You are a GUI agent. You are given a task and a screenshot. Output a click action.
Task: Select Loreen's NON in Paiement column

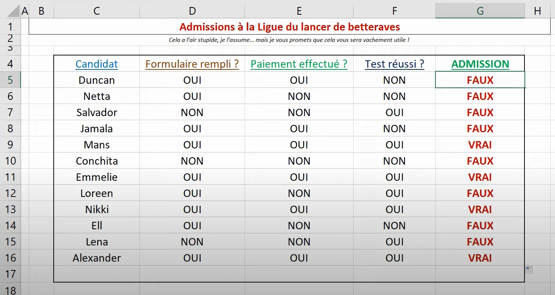(299, 193)
